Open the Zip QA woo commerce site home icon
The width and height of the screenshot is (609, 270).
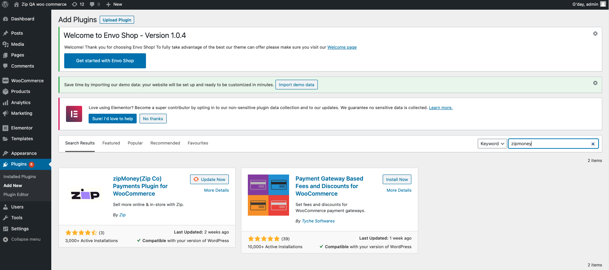click(x=16, y=4)
